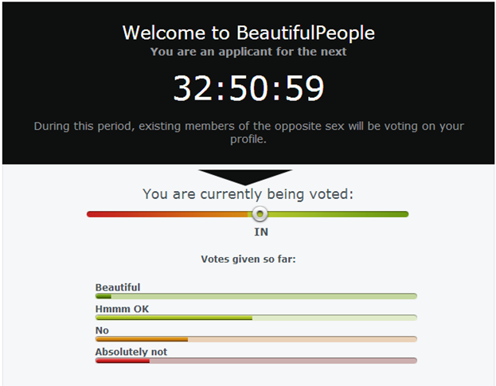Viewport: 496px width, 386px height.
Task: Click the You are an applicant subtitle
Action: (x=248, y=52)
